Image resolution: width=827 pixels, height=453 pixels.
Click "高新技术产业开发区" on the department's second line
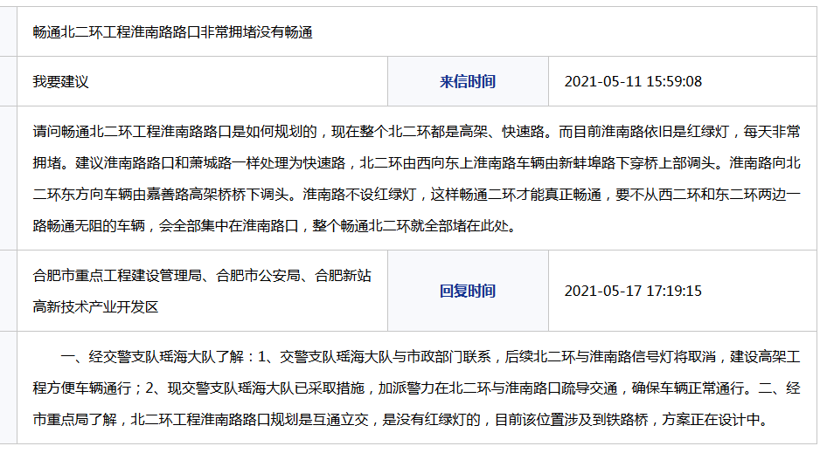coord(96,306)
